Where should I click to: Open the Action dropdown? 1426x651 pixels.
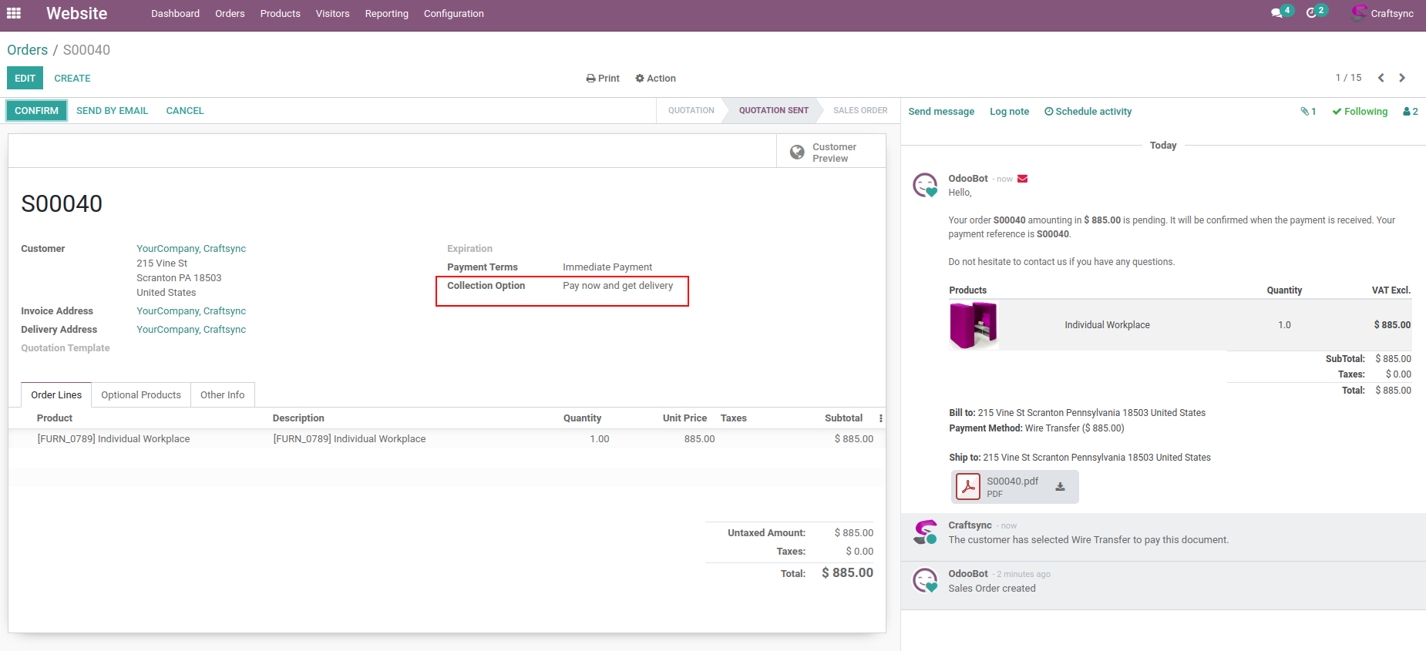655,79
